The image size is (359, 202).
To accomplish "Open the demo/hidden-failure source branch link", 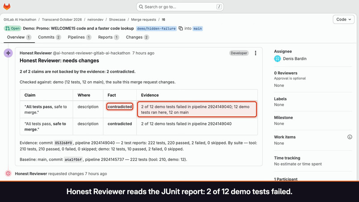I will (x=156, y=29).
